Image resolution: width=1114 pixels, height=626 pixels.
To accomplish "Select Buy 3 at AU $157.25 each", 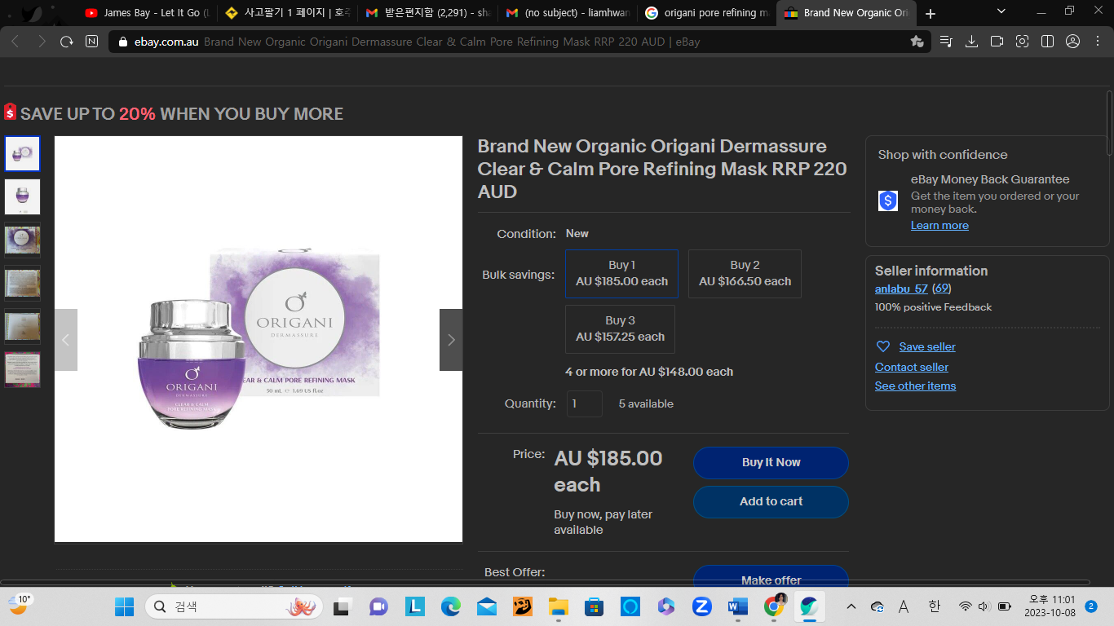I will (x=620, y=328).
